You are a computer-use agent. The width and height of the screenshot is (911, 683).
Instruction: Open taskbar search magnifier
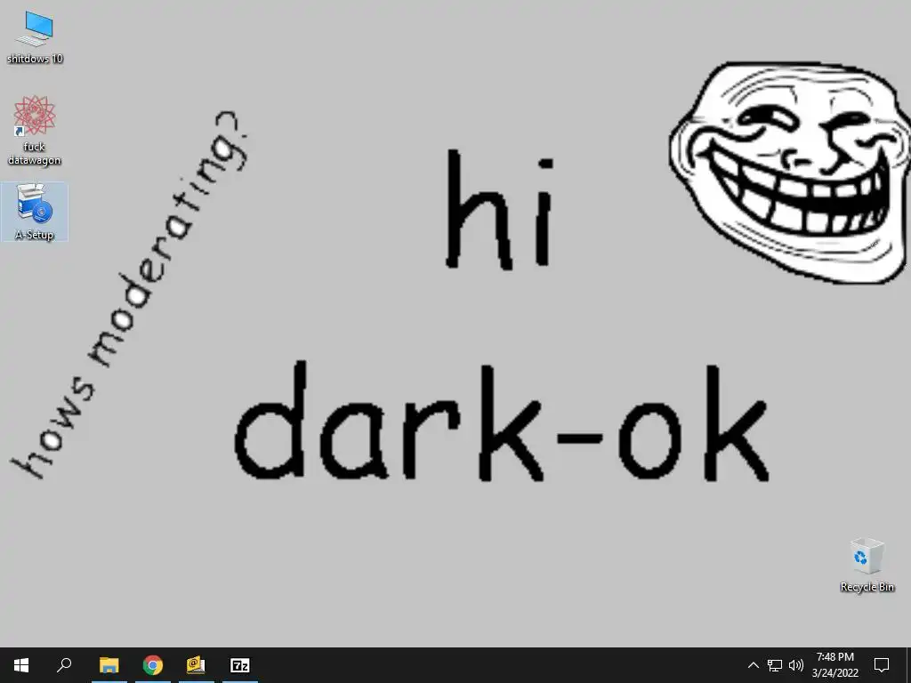64,665
